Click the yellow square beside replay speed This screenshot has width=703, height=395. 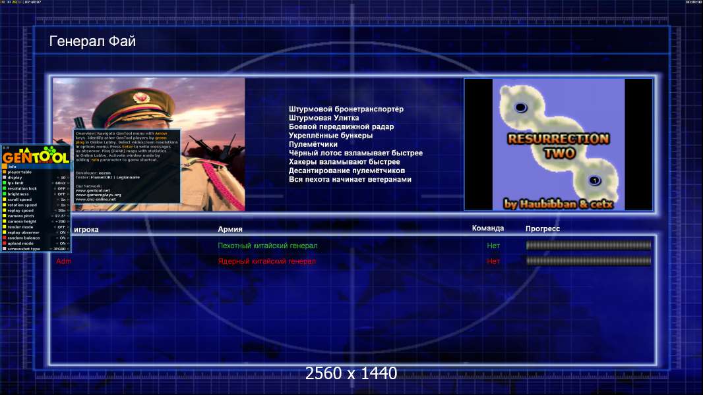pyautogui.click(x=5, y=210)
